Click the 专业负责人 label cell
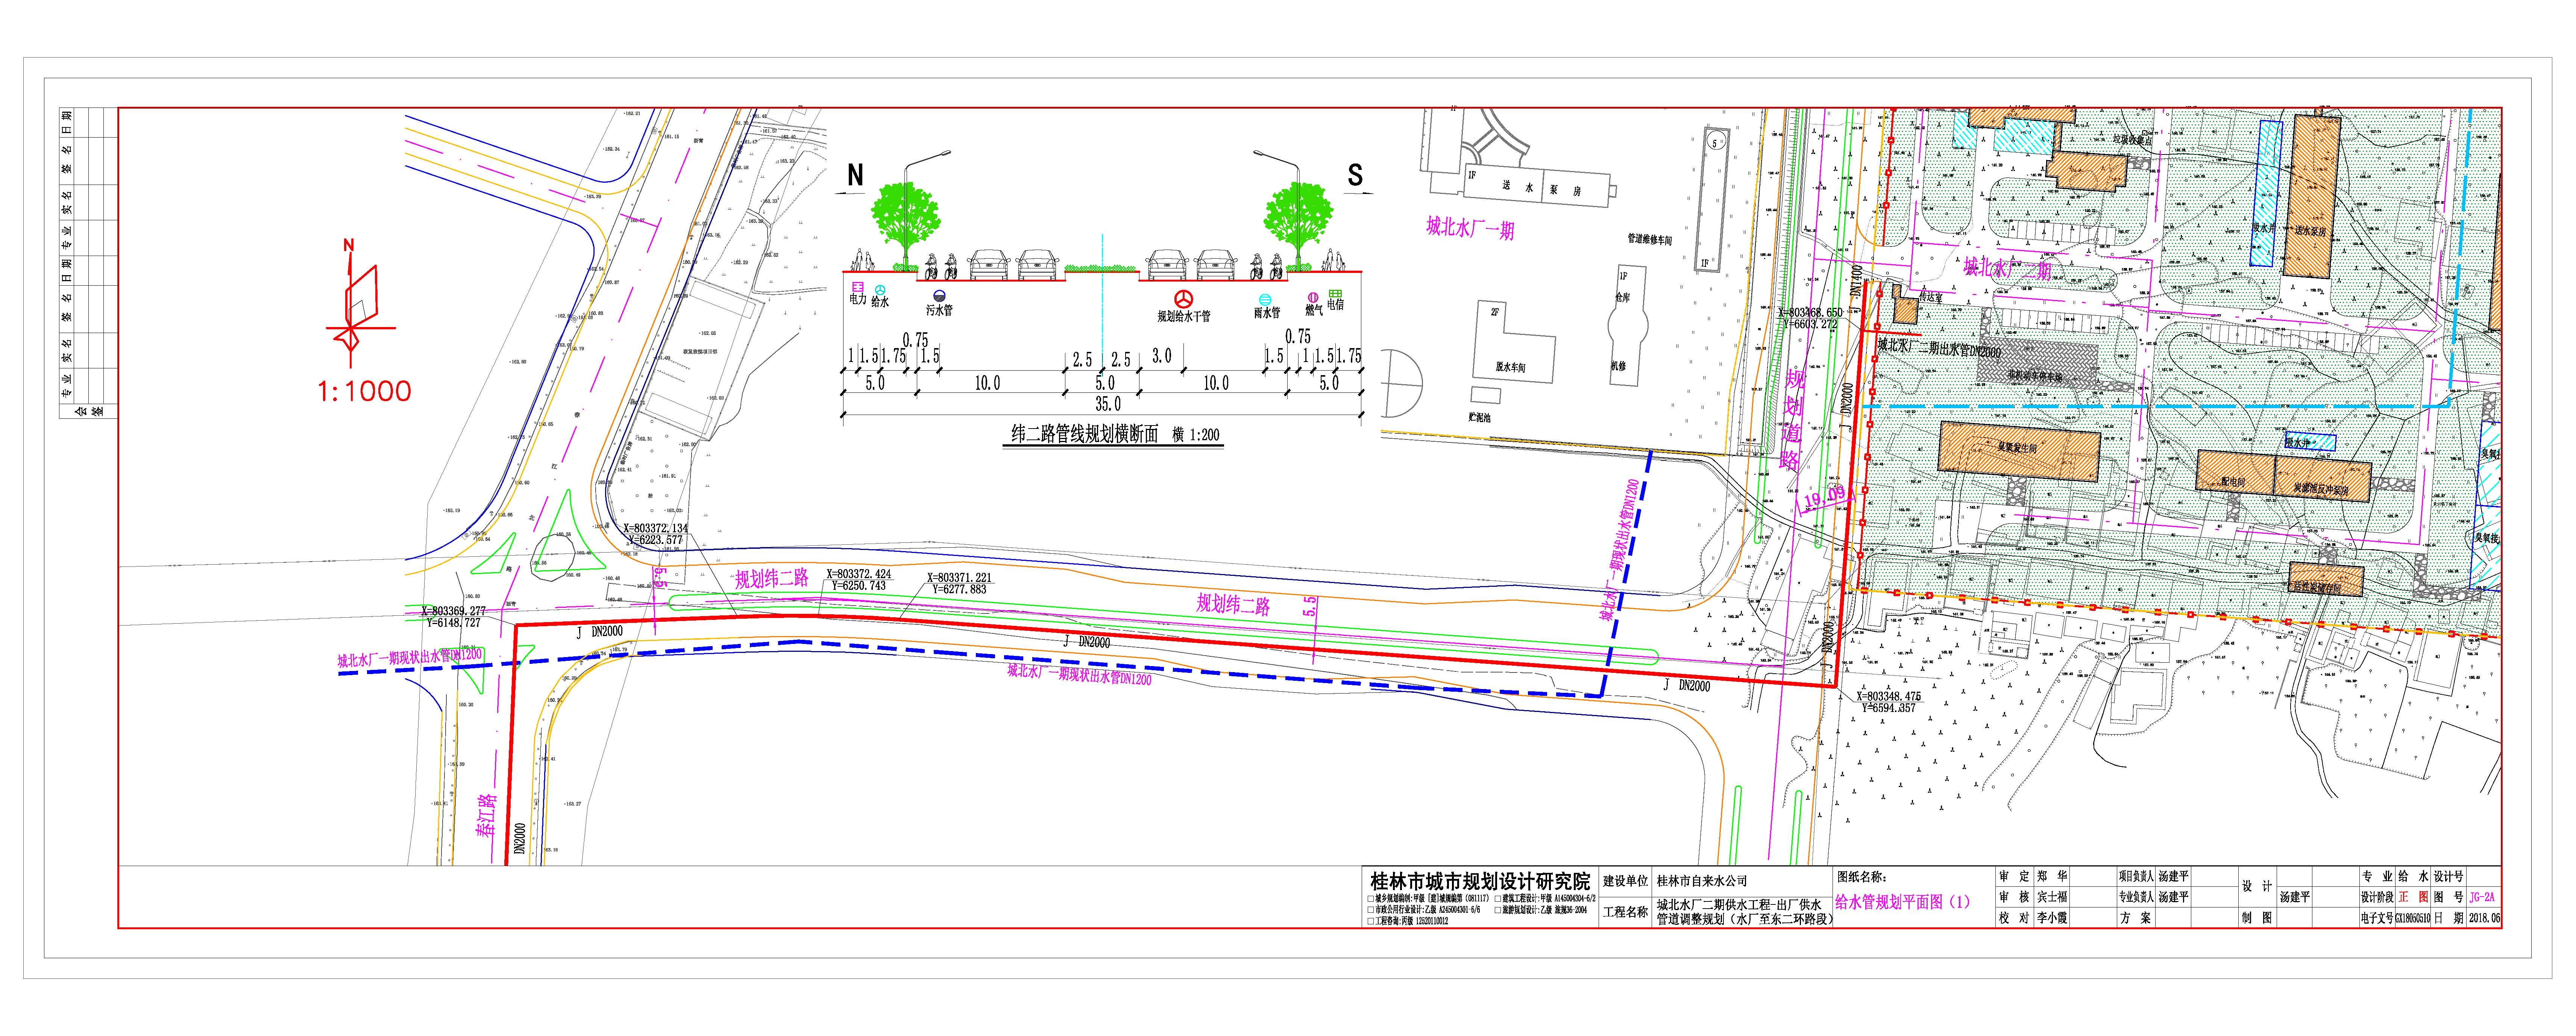2576x1036 pixels. [x=2136, y=897]
